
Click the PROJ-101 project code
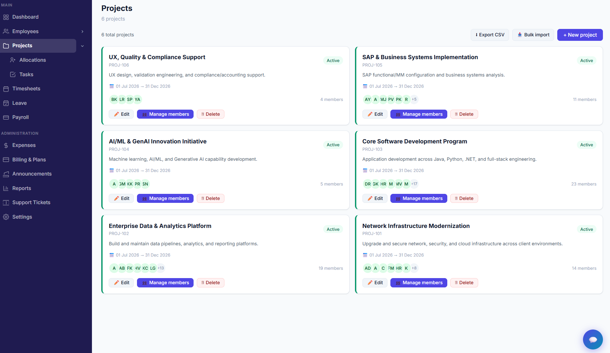[x=372, y=234]
